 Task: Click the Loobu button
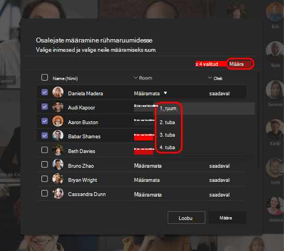coord(186,217)
